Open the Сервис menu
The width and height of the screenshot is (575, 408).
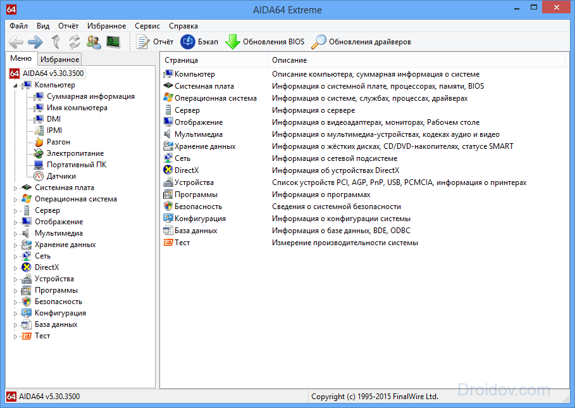click(x=147, y=26)
